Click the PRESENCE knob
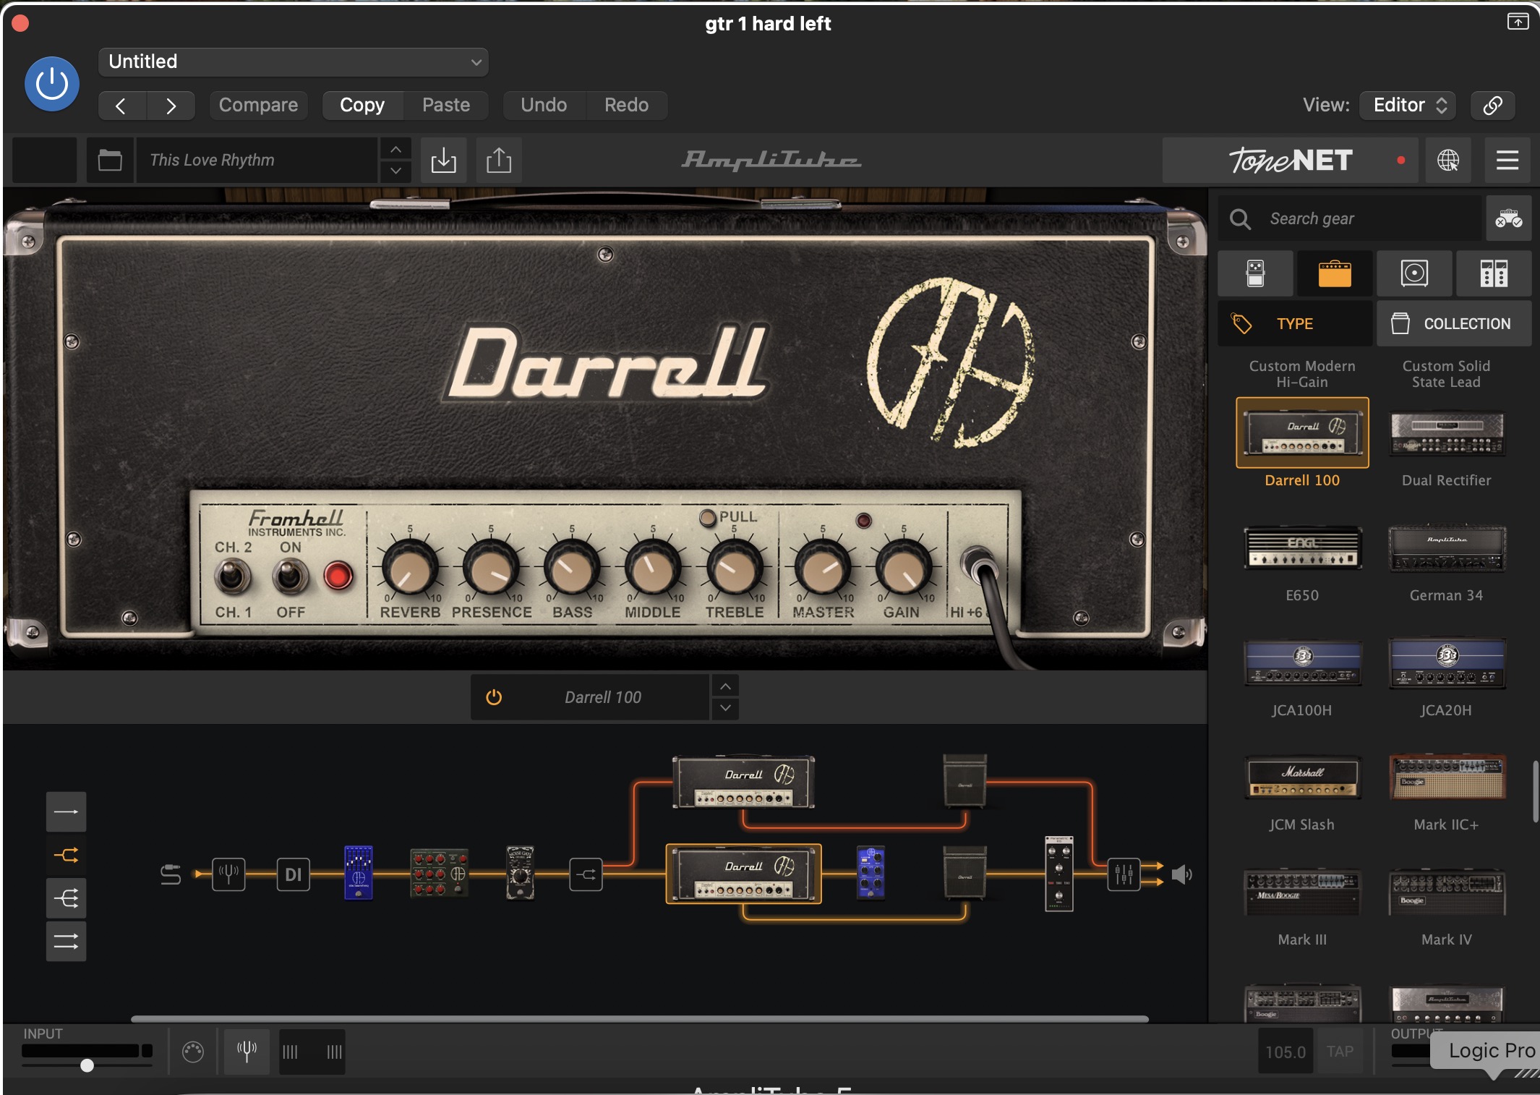 point(491,569)
